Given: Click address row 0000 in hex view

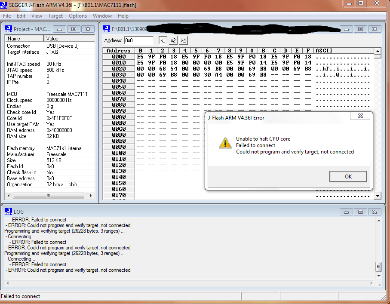Looking at the screenshot, I should (x=119, y=57).
